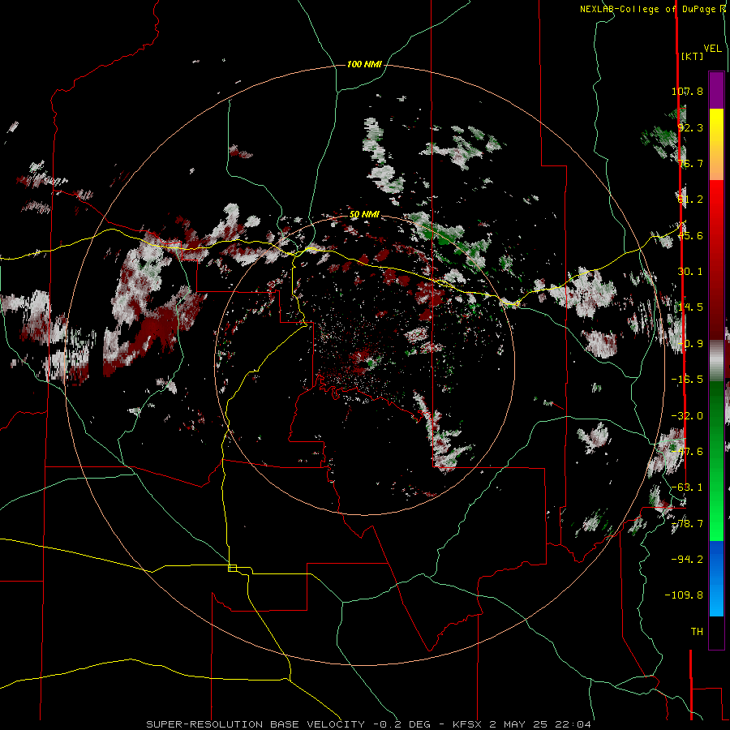730x730 pixels.
Task: Select the 107.8 scale value
Action: pos(687,91)
